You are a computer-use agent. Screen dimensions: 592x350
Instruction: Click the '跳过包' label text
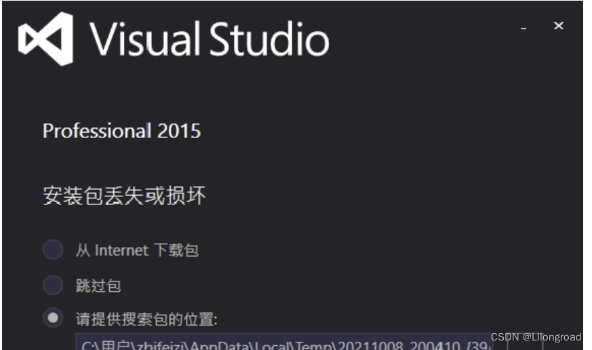98,286
